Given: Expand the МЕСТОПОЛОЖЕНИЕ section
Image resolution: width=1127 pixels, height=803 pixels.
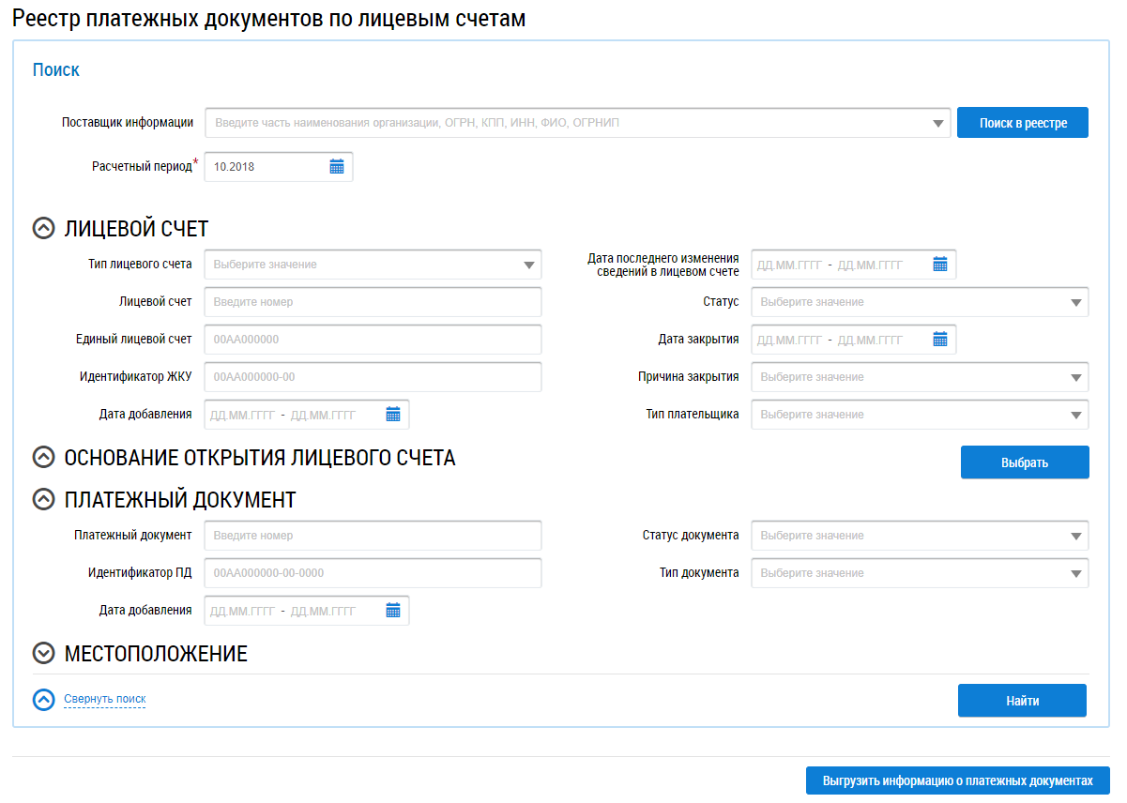Looking at the screenshot, I should click(43, 654).
